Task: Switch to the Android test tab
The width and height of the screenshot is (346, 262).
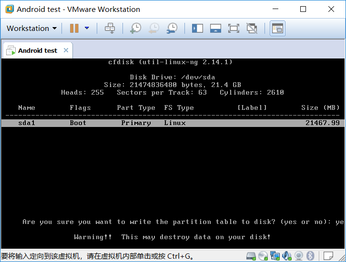Action: [x=37, y=50]
